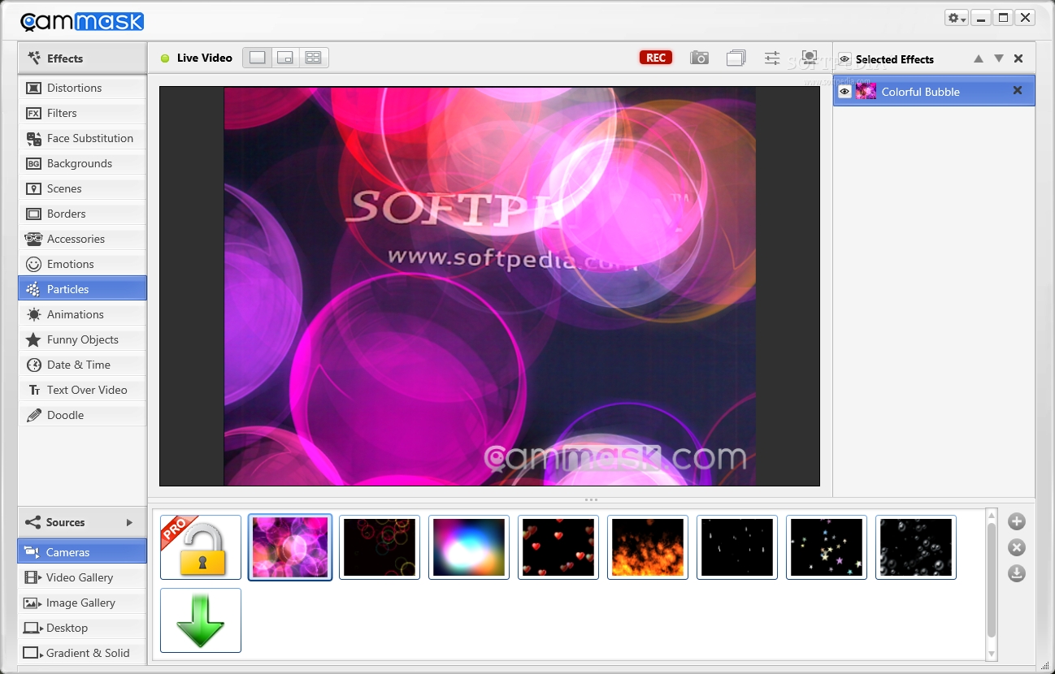Open video adjustment sliders settings

[772, 58]
